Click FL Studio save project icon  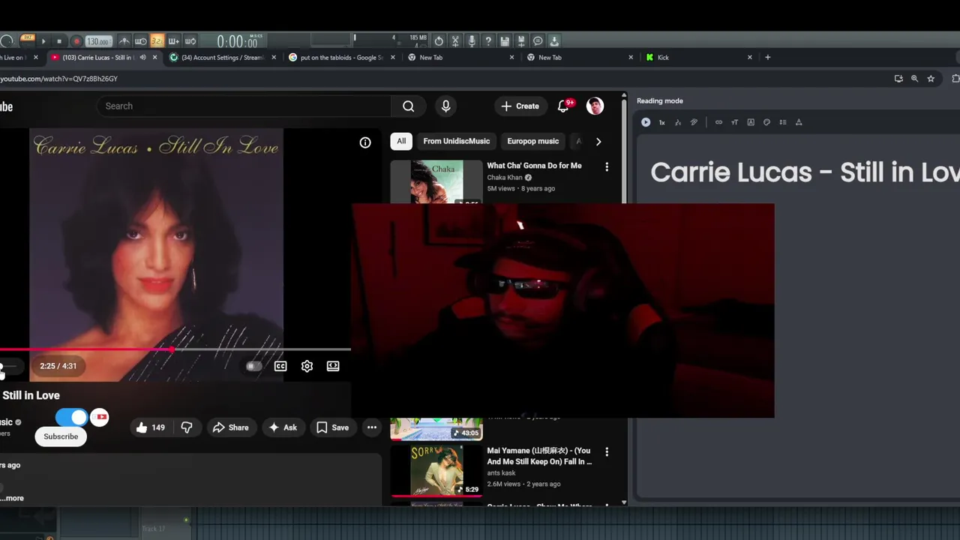[x=505, y=41]
